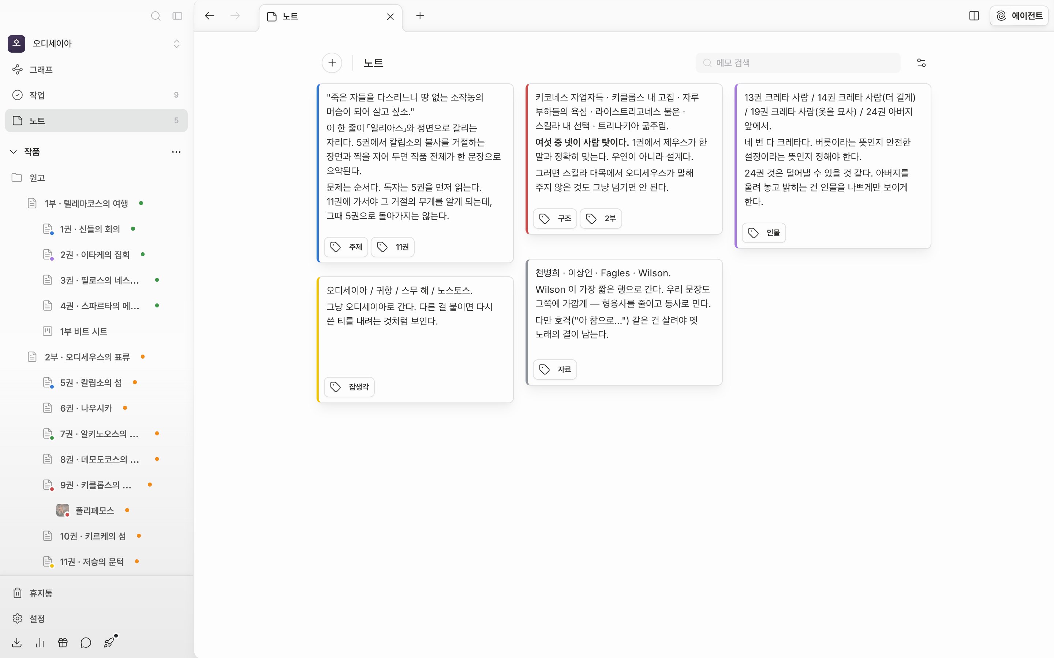Image resolution: width=1054 pixels, height=658 pixels.
Task: Open 8권 · 데모도코스의 … document
Action: point(96,460)
